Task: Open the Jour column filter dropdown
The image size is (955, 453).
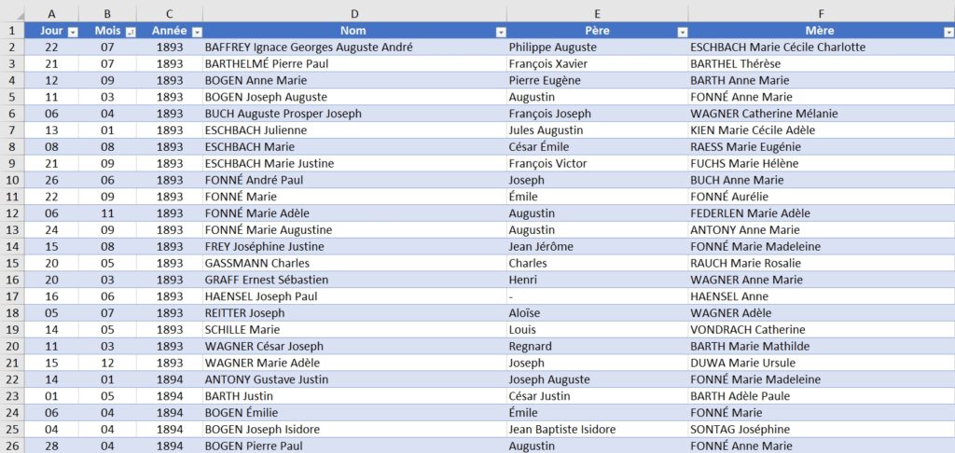Action: click(73, 32)
